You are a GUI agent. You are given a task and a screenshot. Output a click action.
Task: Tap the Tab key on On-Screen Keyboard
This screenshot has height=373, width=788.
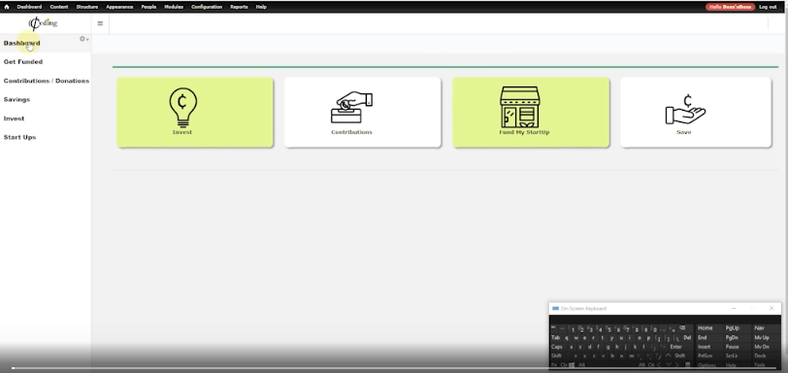click(x=557, y=337)
